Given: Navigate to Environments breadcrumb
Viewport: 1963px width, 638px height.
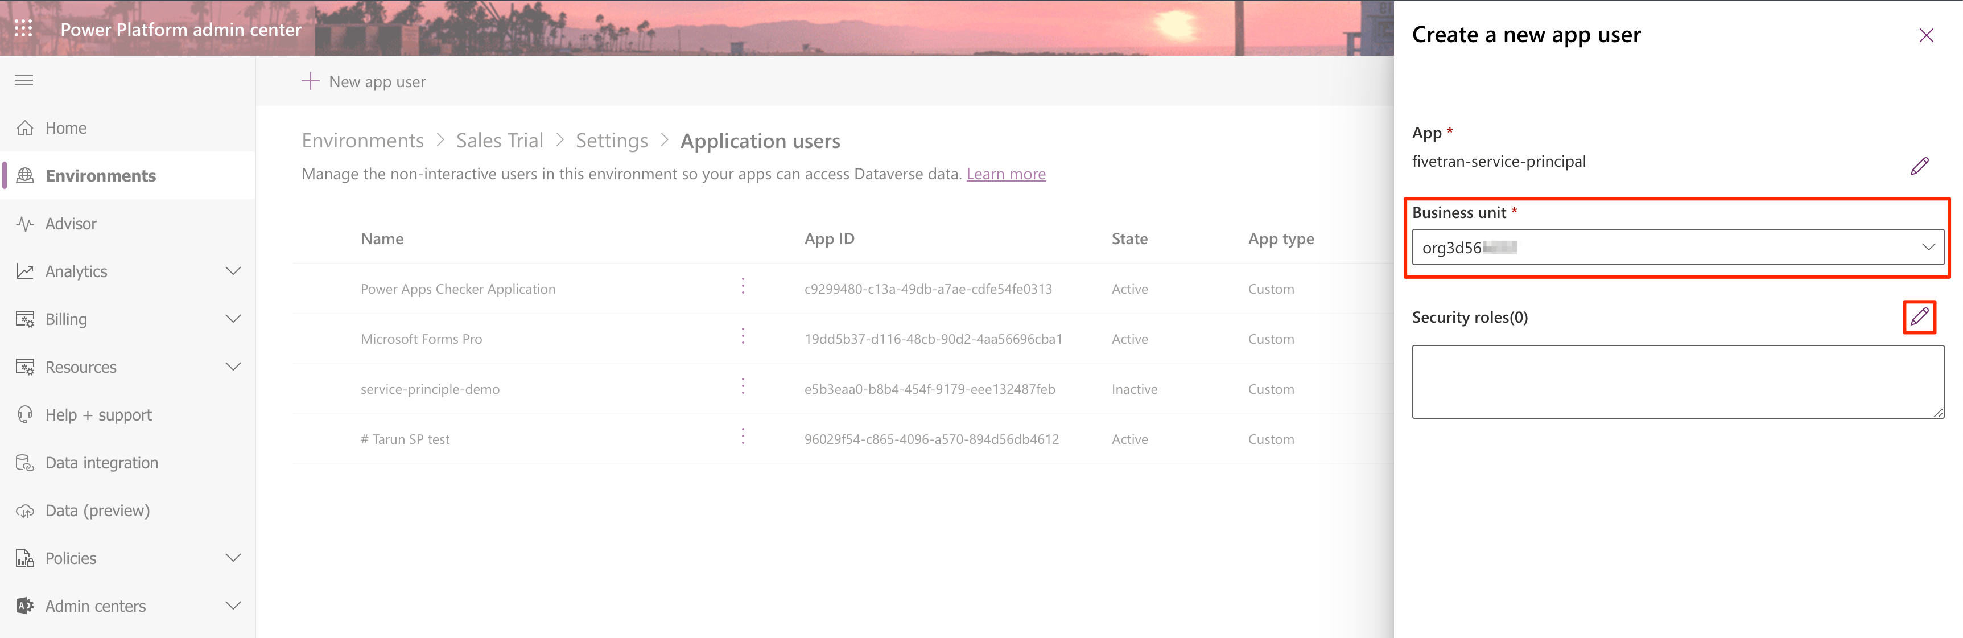Looking at the screenshot, I should (x=362, y=141).
